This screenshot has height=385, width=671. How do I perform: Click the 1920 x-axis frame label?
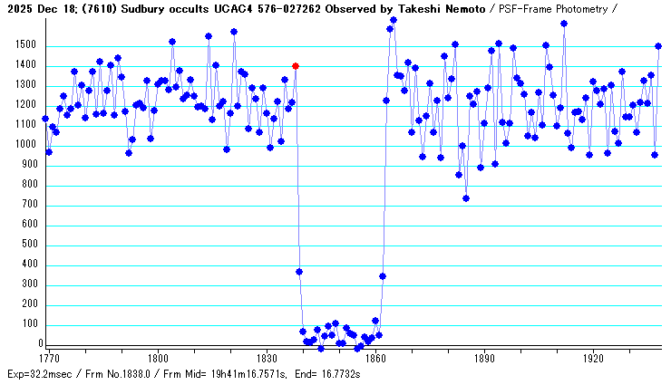pyautogui.click(x=593, y=358)
